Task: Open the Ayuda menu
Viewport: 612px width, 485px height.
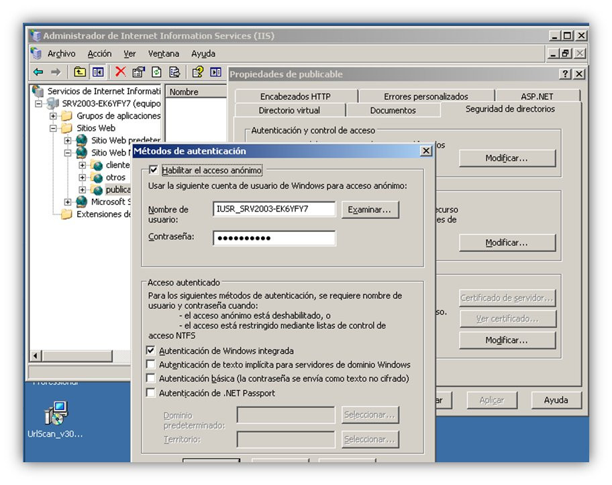Action: pos(203,54)
